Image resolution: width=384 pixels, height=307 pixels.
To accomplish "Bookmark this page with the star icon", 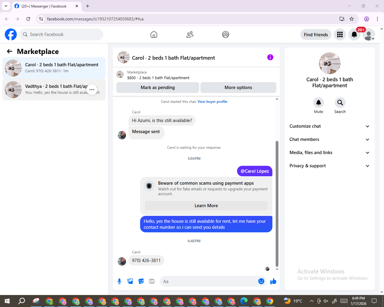I will [352, 19].
